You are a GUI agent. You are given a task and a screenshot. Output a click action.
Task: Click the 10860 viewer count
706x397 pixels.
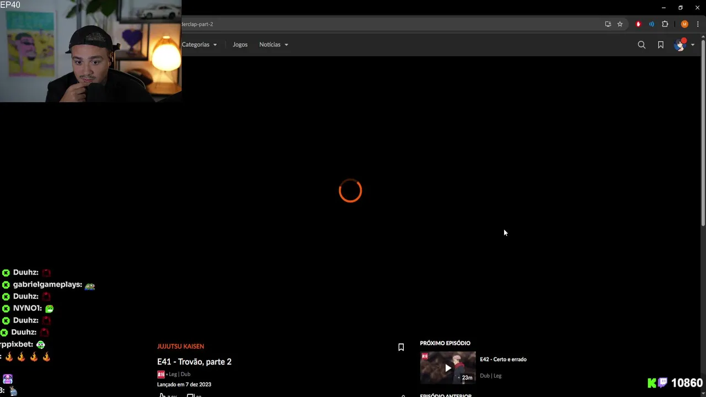point(687,383)
